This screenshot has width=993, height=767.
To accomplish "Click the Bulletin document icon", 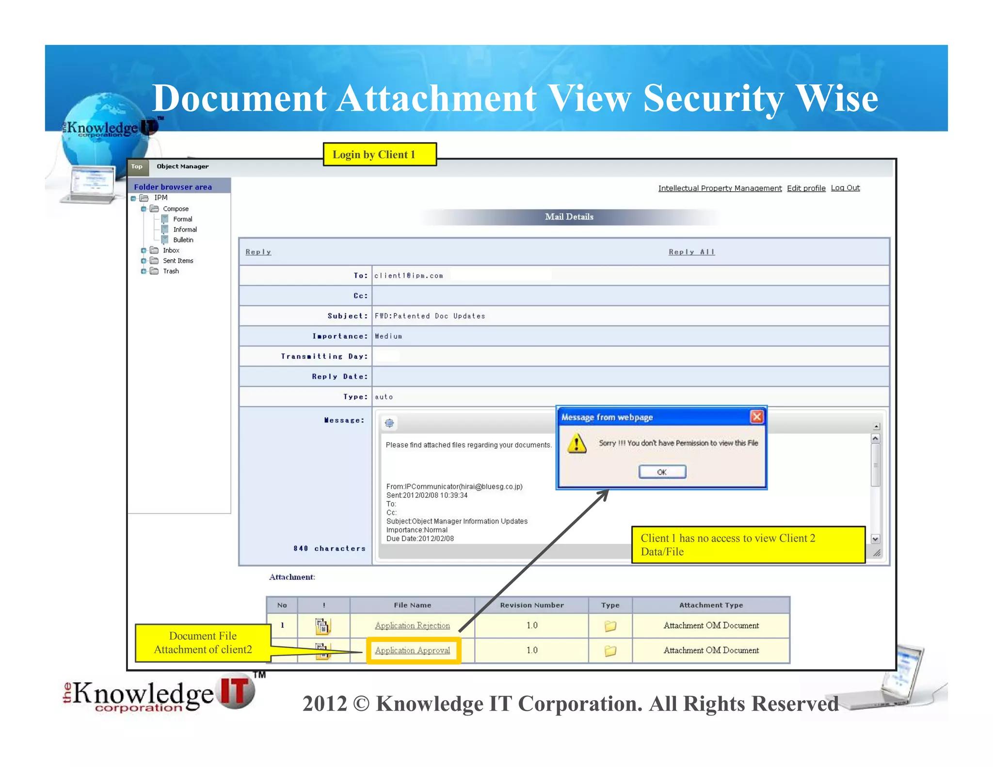I will click(x=165, y=240).
